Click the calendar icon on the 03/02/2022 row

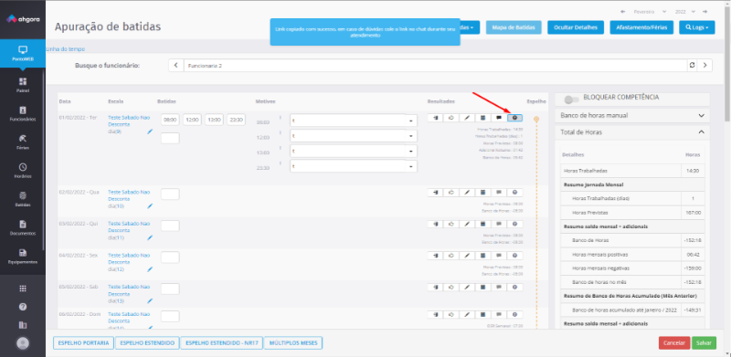pyautogui.click(x=483, y=224)
